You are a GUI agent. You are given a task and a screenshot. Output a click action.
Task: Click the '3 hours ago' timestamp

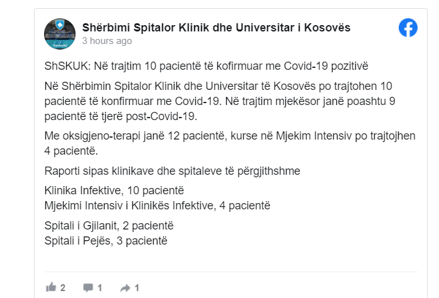pyautogui.click(x=107, y=41)
